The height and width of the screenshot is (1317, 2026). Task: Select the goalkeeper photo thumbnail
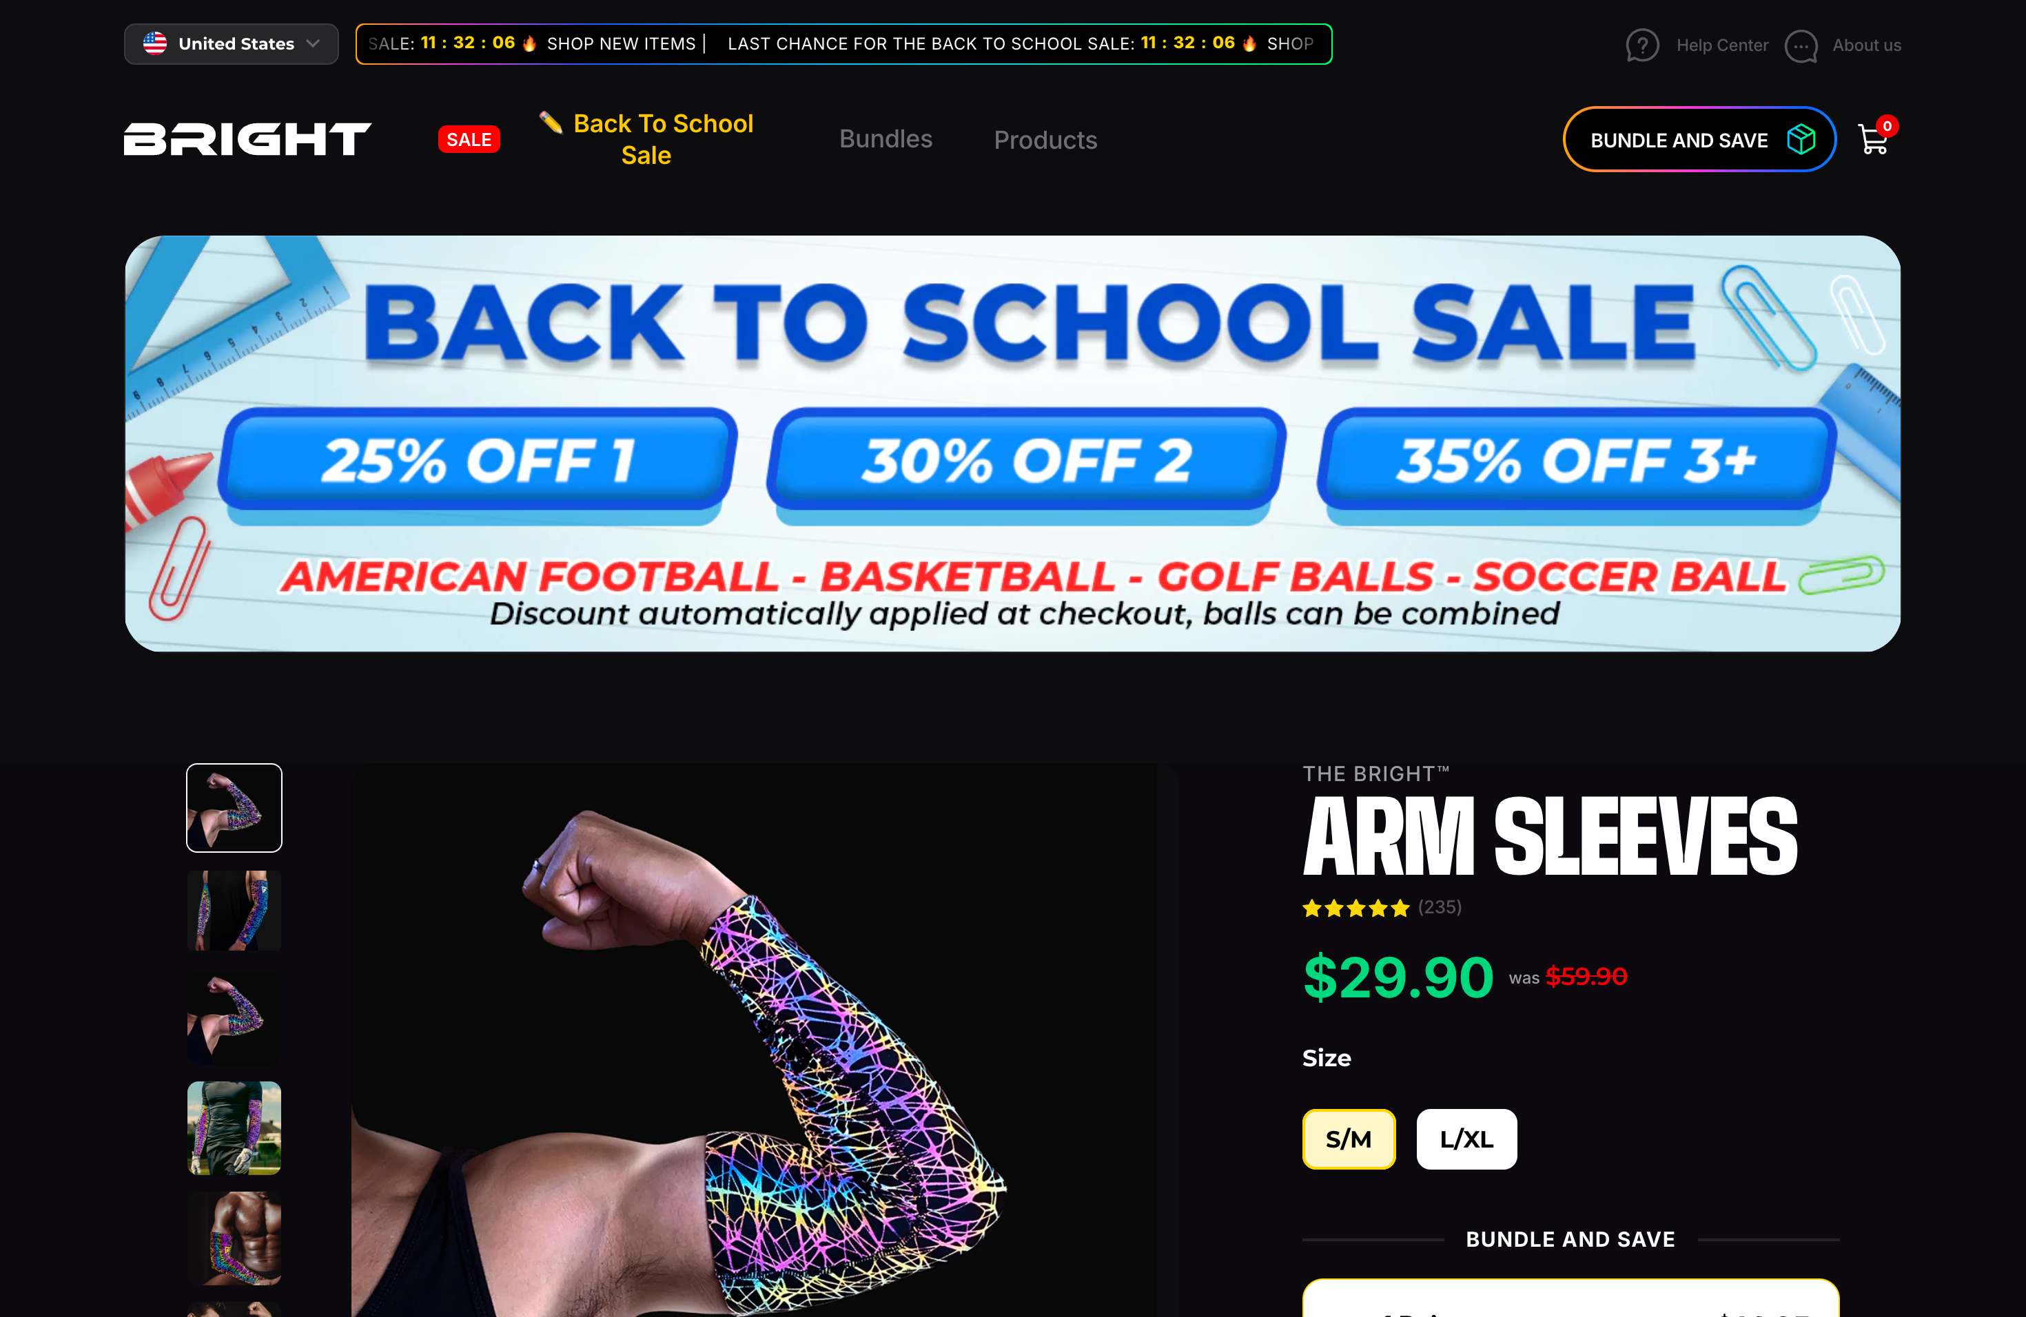[x=234, y=1128]
